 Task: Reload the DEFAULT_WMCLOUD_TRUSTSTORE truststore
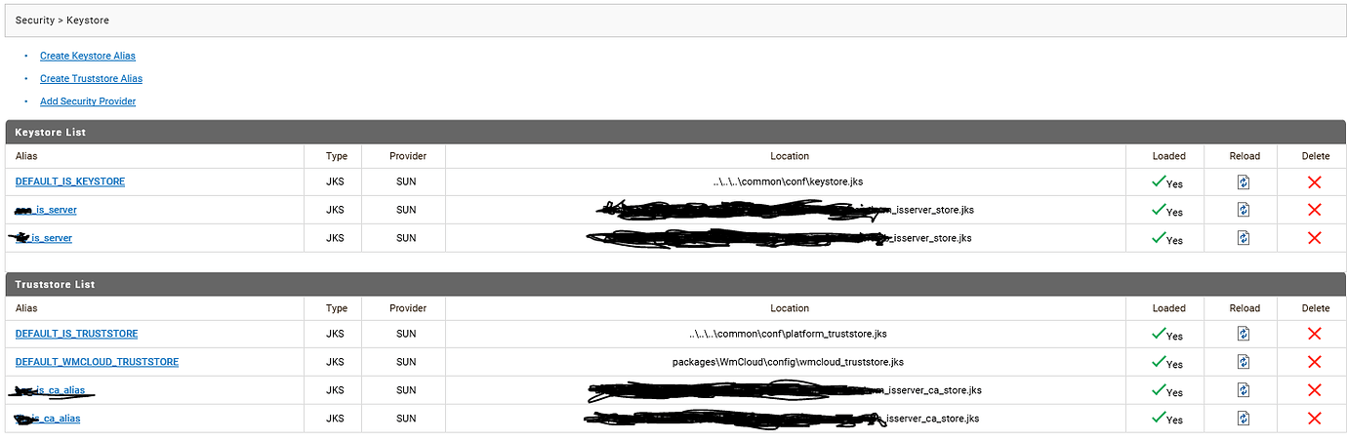point(1244,362)
